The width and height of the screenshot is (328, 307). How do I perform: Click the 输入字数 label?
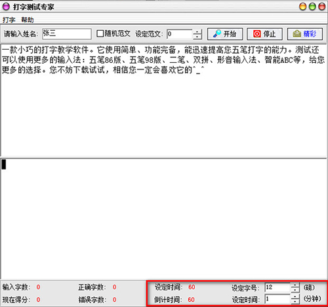tap(16, 287)
